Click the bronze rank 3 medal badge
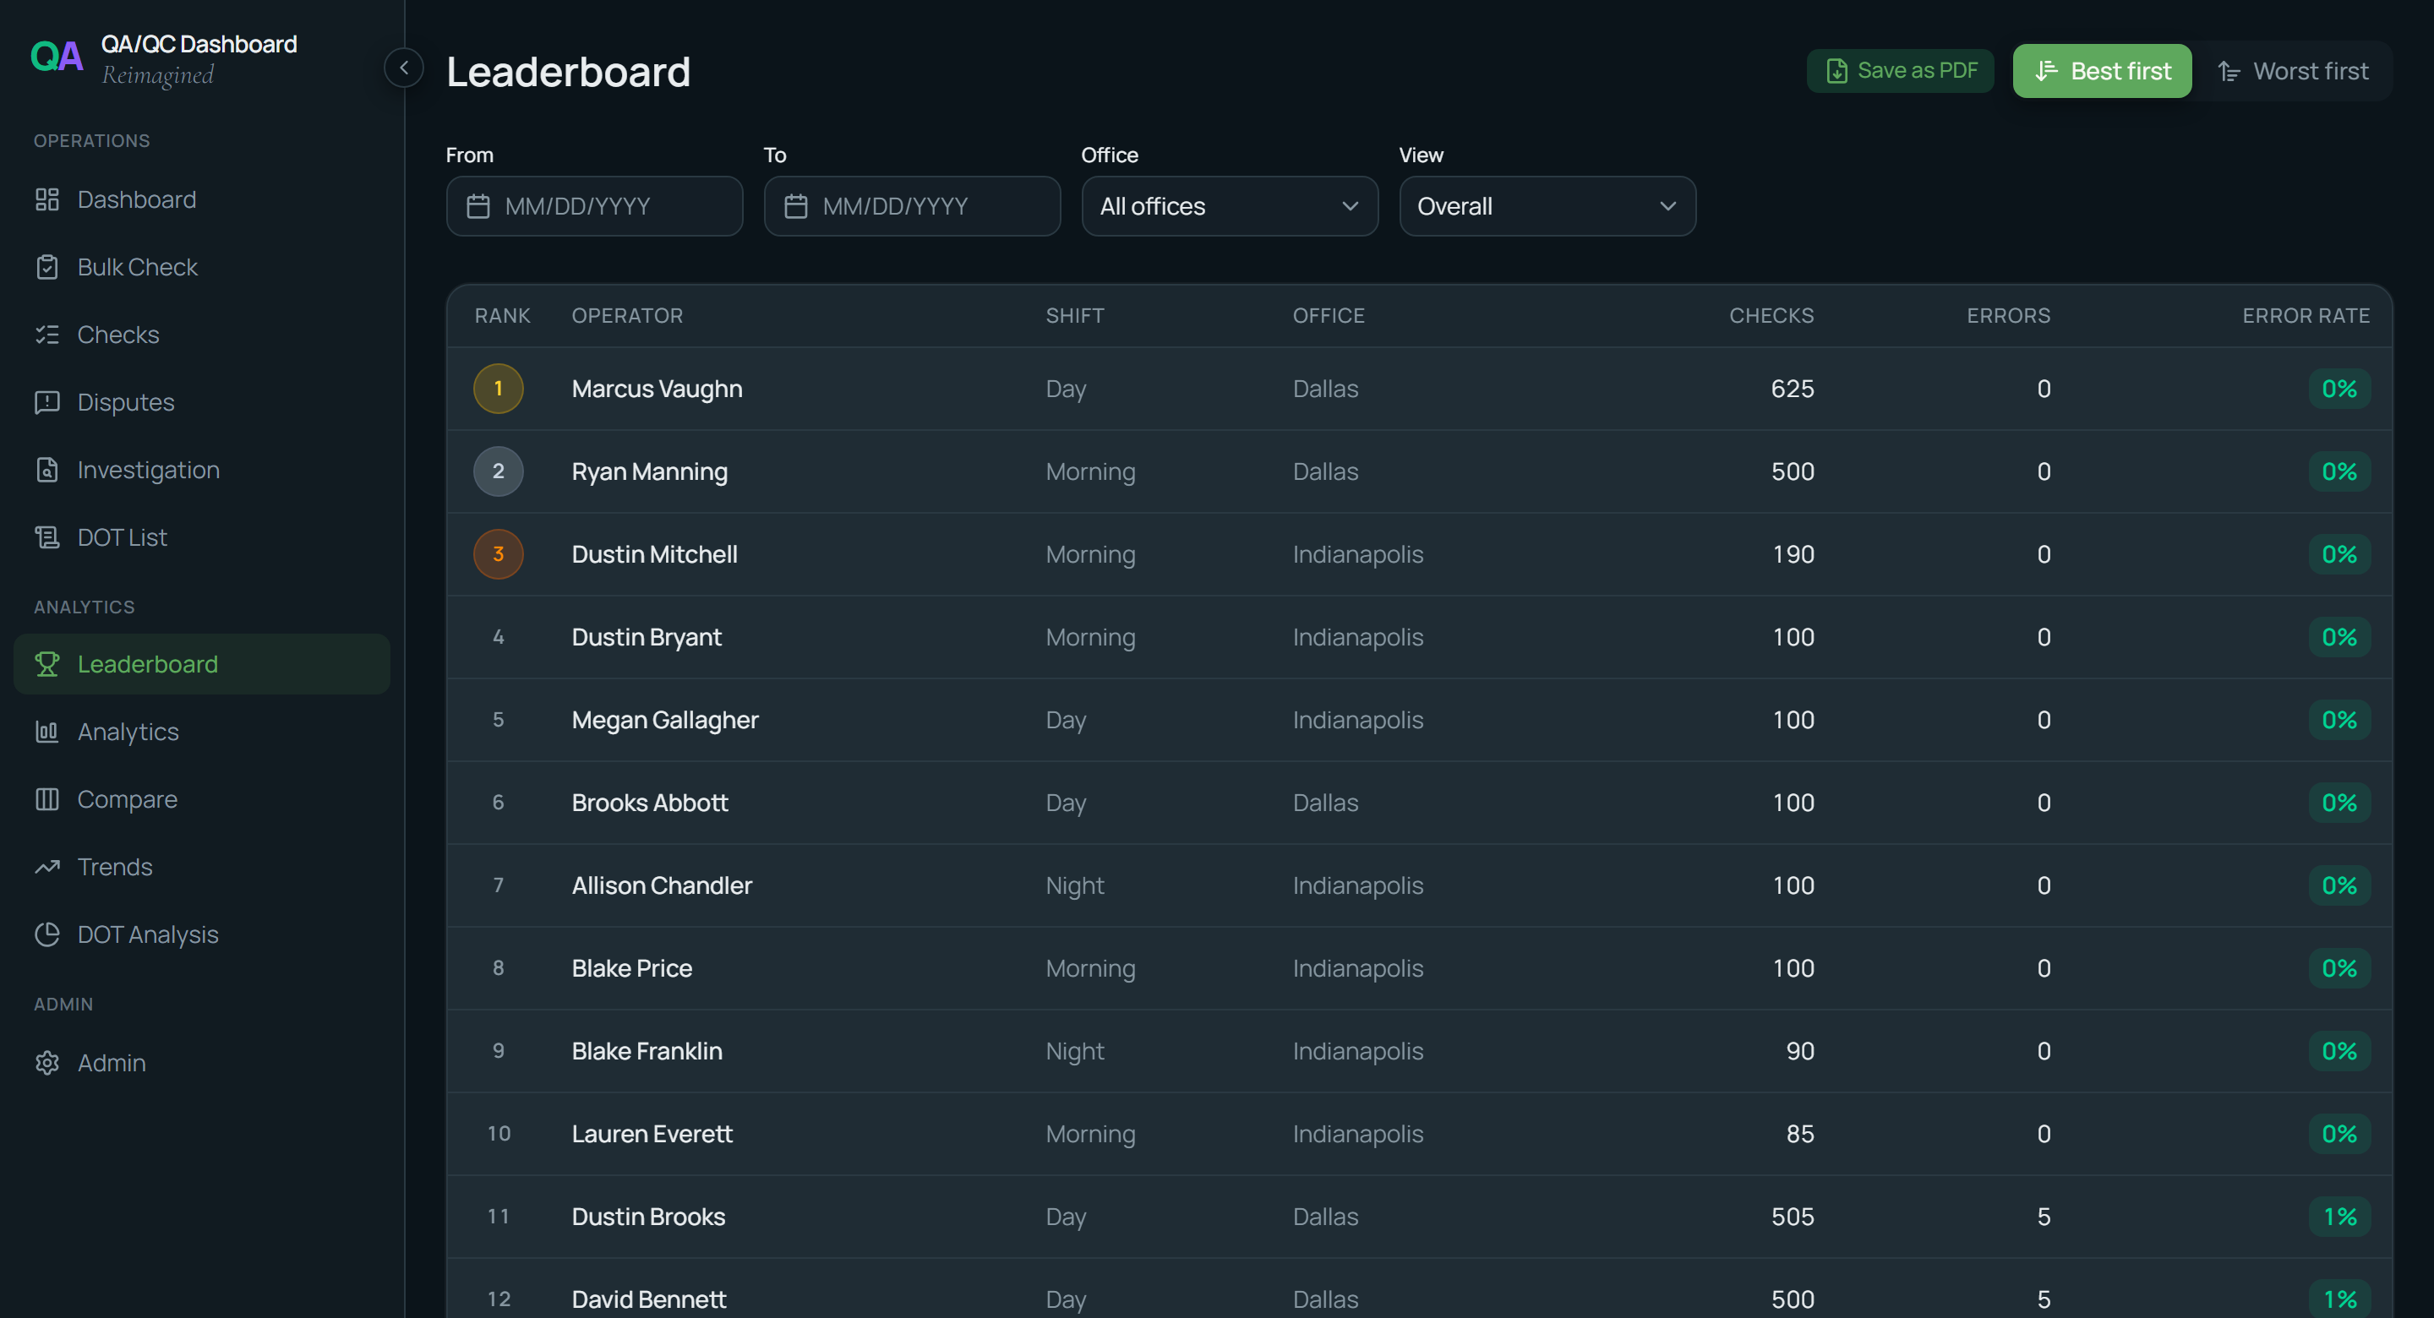2434x1318 pixels. pyautogui.click(x=498, y=553)
